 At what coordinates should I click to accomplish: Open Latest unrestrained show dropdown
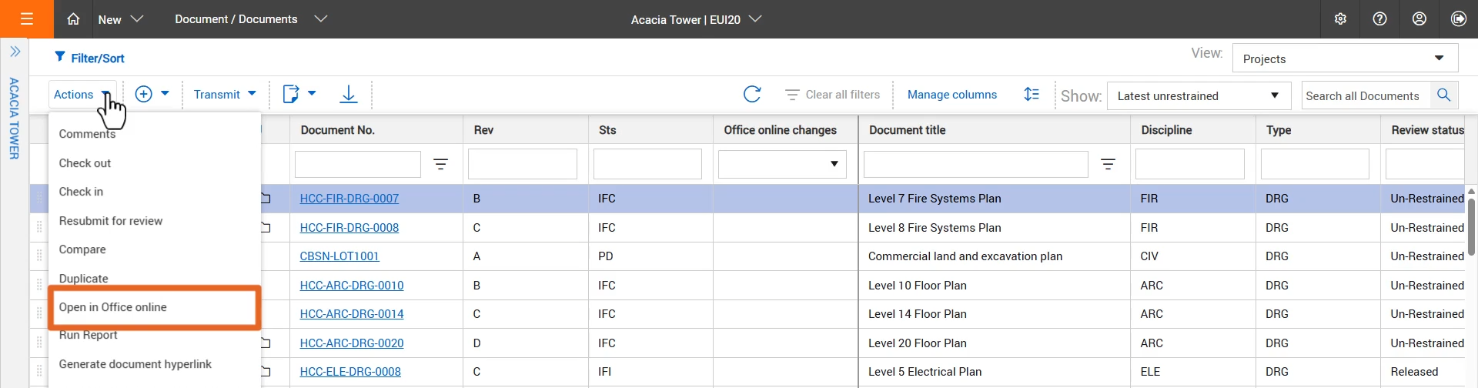tap(1199, 95)
